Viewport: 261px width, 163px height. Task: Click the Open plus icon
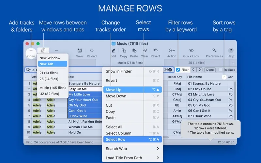(31, 51)
